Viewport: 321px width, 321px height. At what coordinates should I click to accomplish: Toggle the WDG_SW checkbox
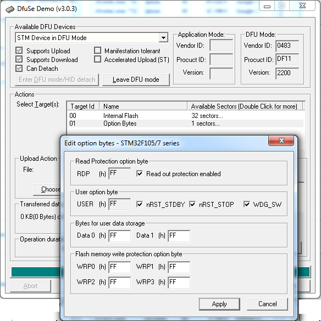tap(247, 204)
